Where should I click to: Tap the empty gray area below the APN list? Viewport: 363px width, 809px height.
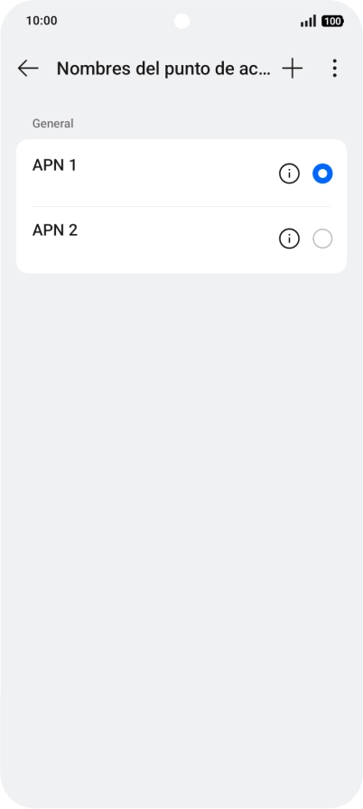181,516
